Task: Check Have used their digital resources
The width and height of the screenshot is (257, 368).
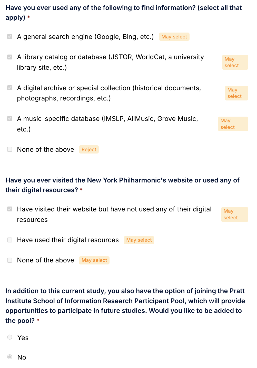Action: pos(10,240)
